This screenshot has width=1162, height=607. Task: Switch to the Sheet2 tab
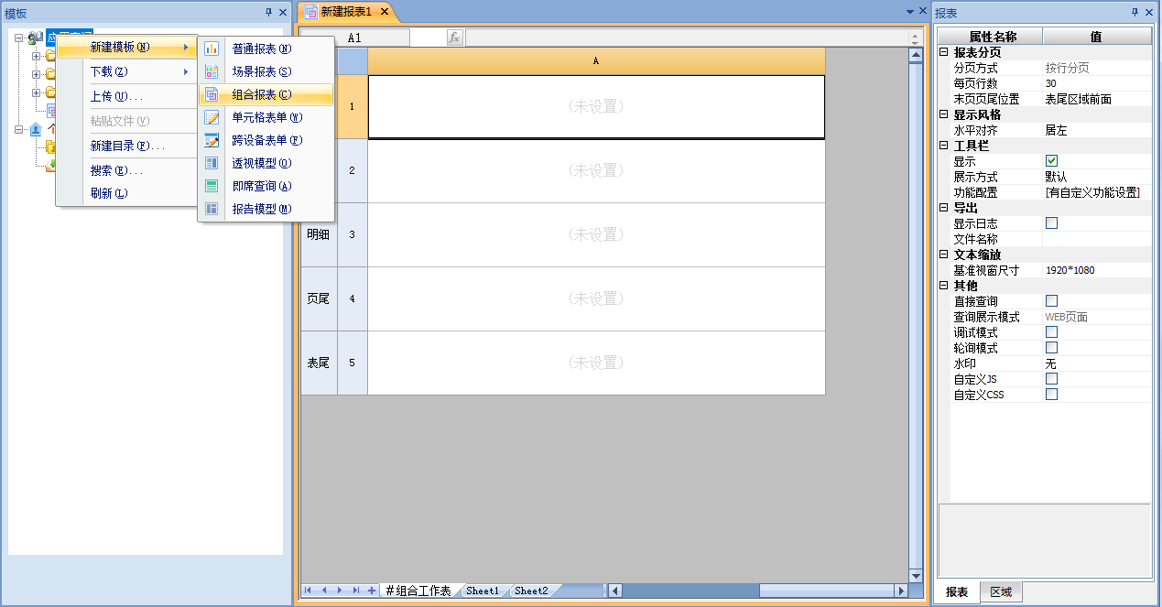(530, 591)
